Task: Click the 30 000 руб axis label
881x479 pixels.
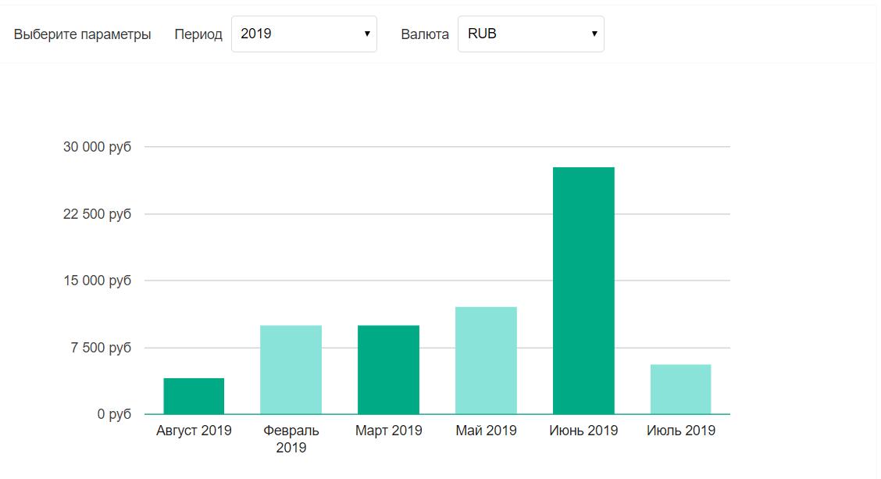Action: [x=98, y=145]
